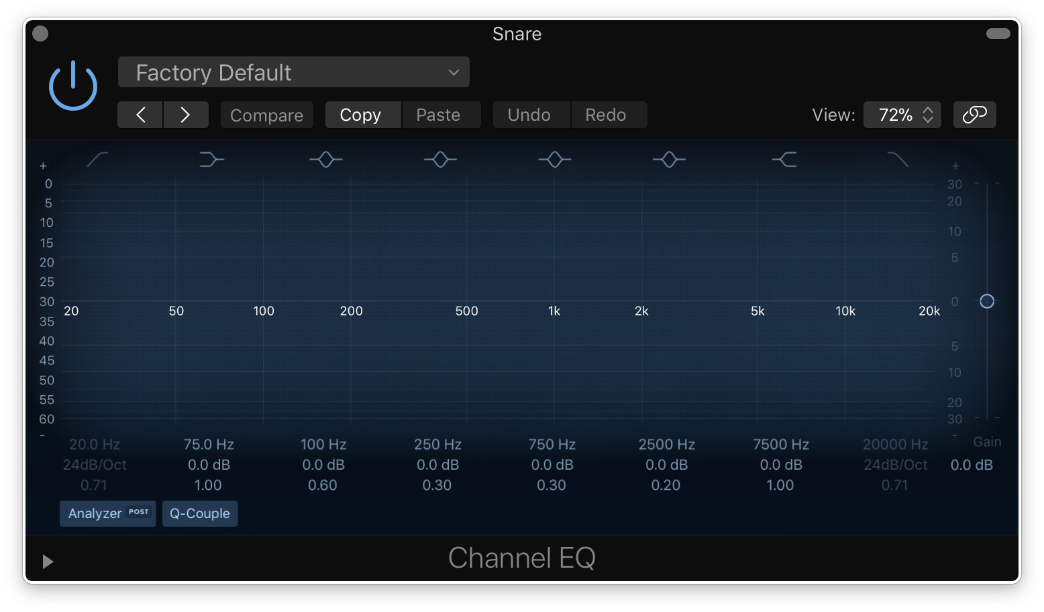The height and width of the screenshot is (612, 1044).
Task: Toggle the Analyzer POST button
Action: [108, 513]
